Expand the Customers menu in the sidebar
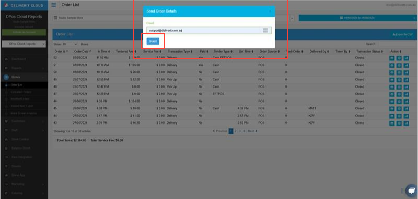 tap(24, 121)
